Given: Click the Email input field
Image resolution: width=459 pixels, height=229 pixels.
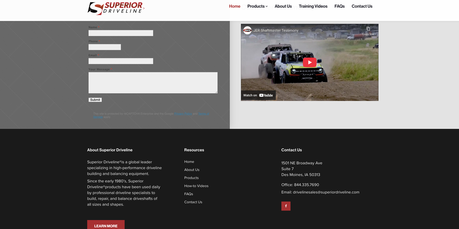Looking at the screenshot, I should click(x=121, y=61).
